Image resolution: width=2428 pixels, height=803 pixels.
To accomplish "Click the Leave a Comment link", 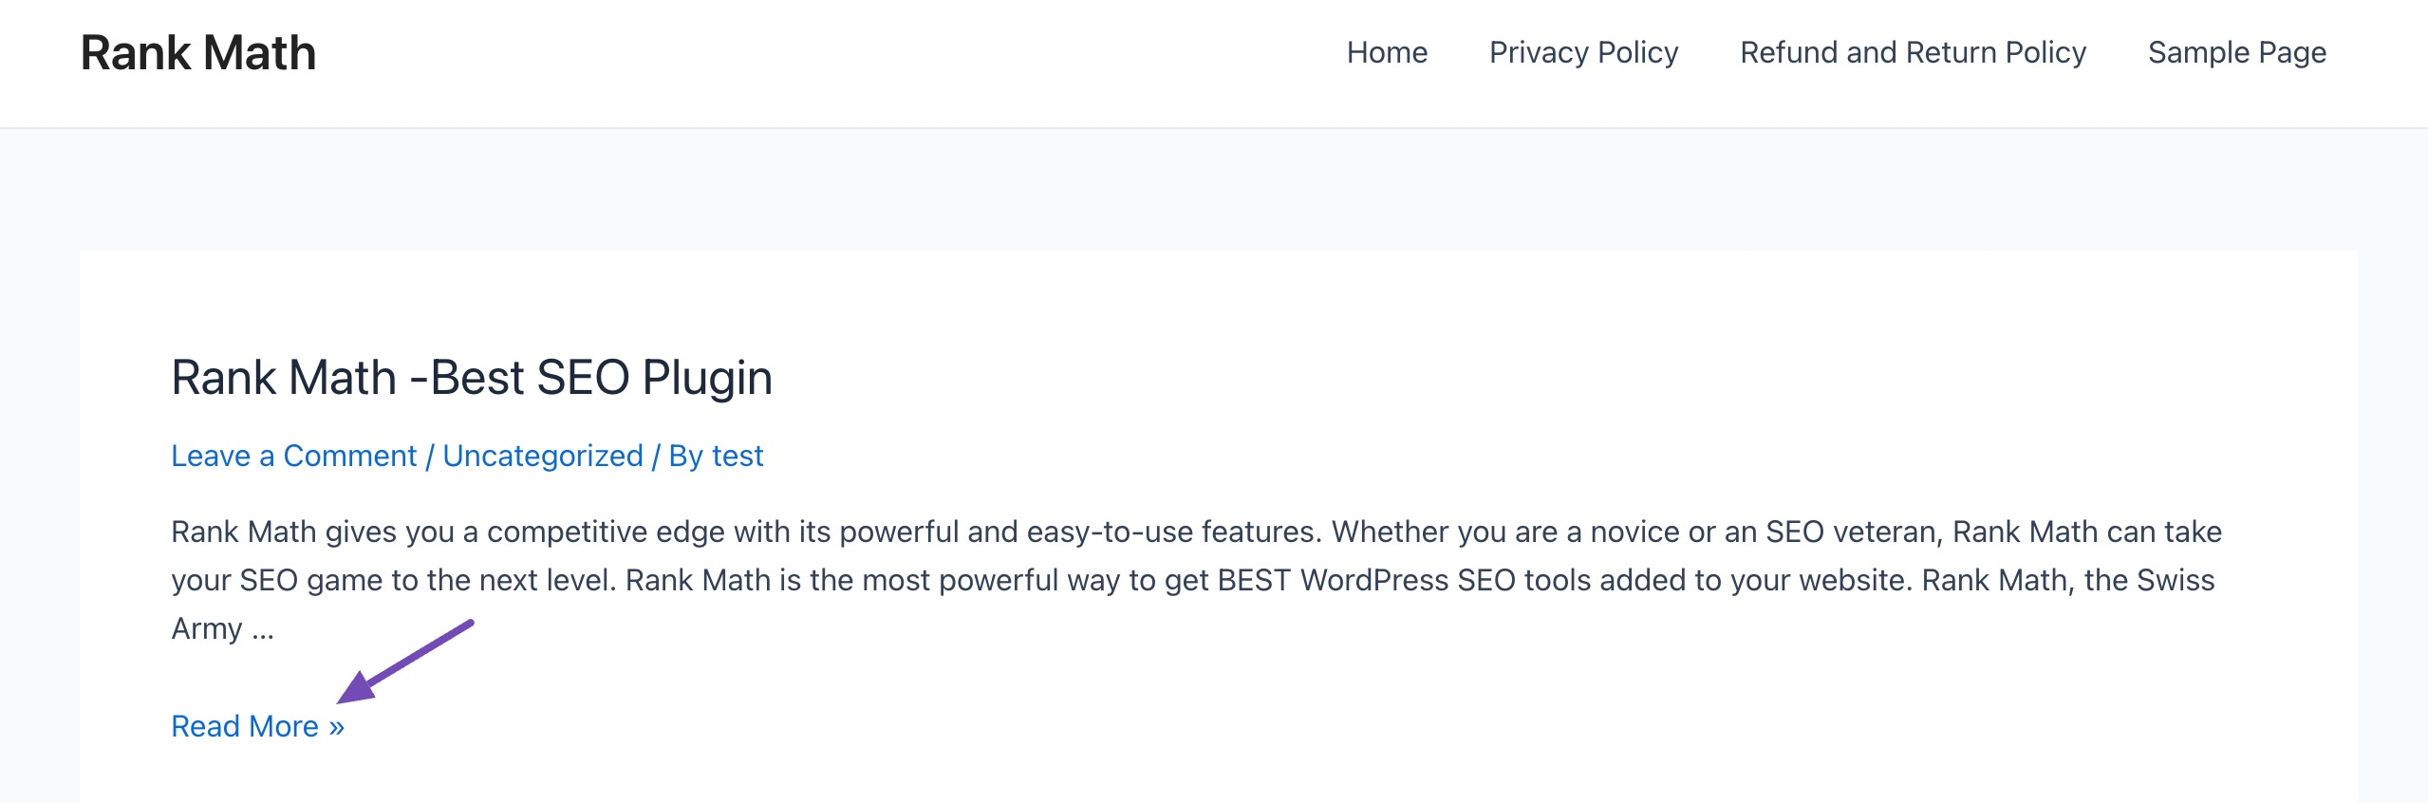I will [293, 457].
